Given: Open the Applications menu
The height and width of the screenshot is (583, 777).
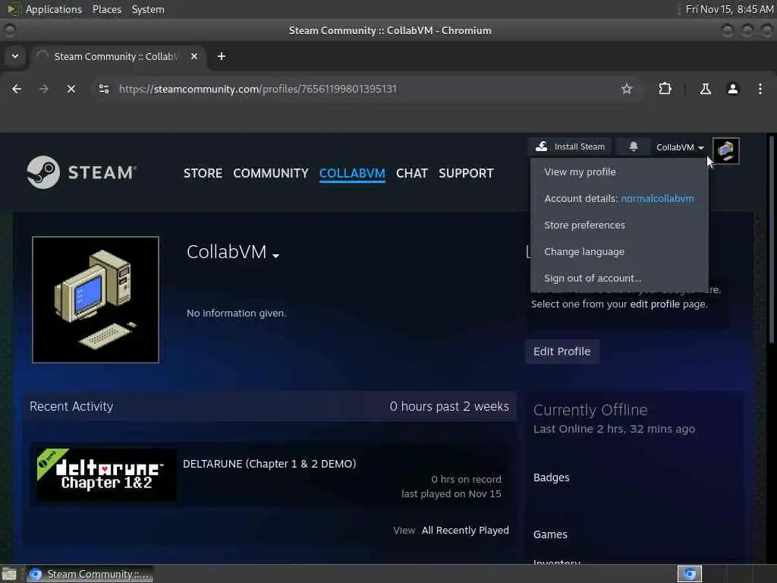Looking at the screenshot, I should [x=54, y=9].
